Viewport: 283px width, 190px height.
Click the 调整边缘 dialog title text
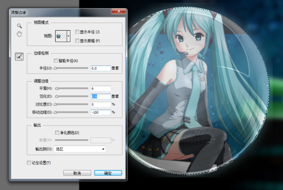point(19,12)
